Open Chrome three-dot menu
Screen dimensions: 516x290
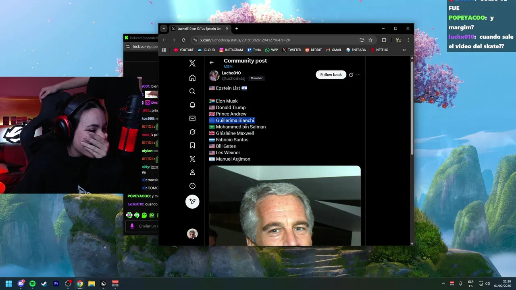(x=408, y=40)
